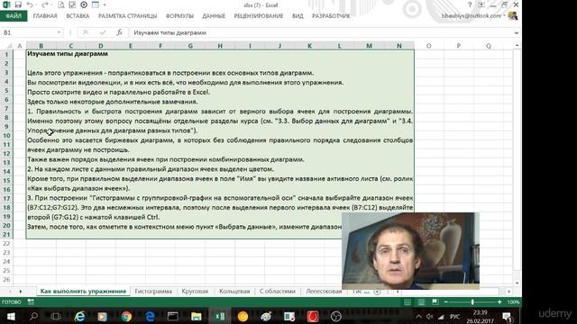This screenshot has width=577, height=324.
Task: Click the Save icon in Quick Access toolbar
Action: pos(18,4)
